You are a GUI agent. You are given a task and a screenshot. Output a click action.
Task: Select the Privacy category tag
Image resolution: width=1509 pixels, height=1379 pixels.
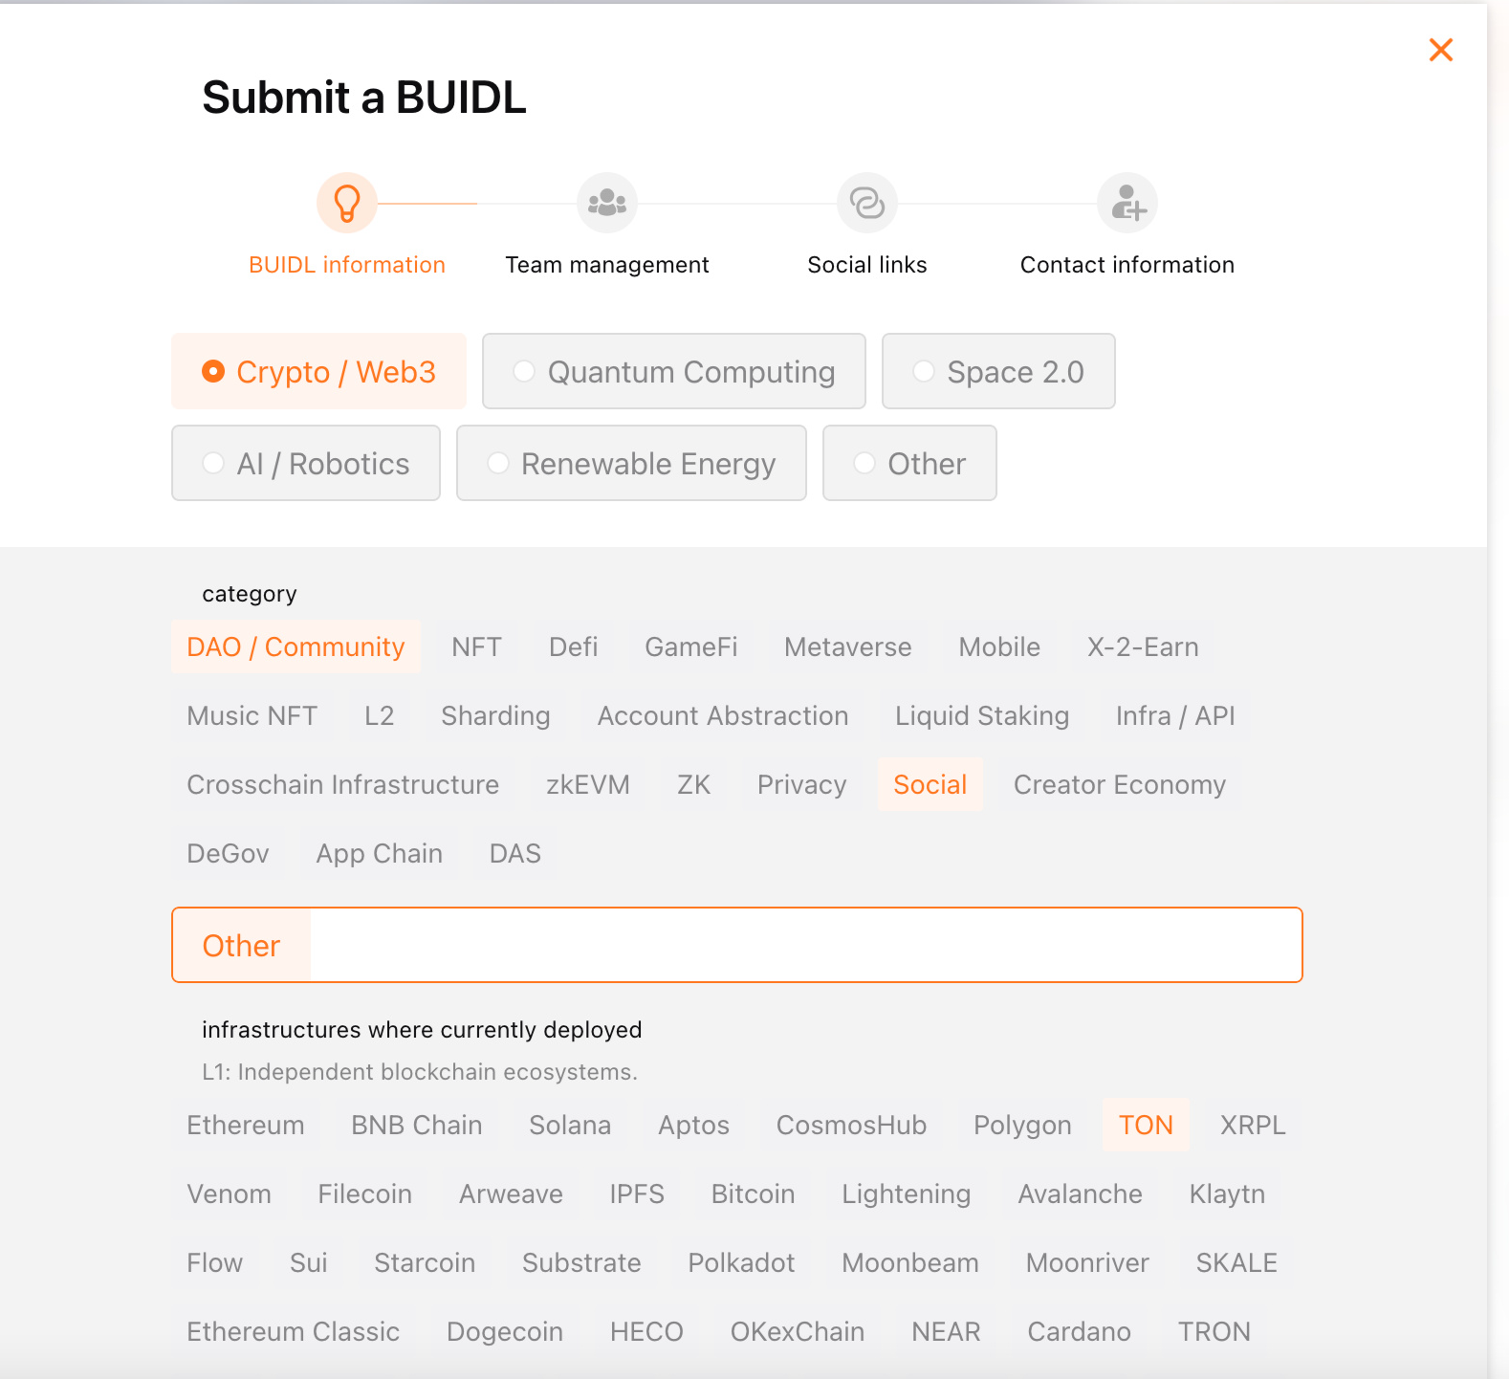pos(802,784)
